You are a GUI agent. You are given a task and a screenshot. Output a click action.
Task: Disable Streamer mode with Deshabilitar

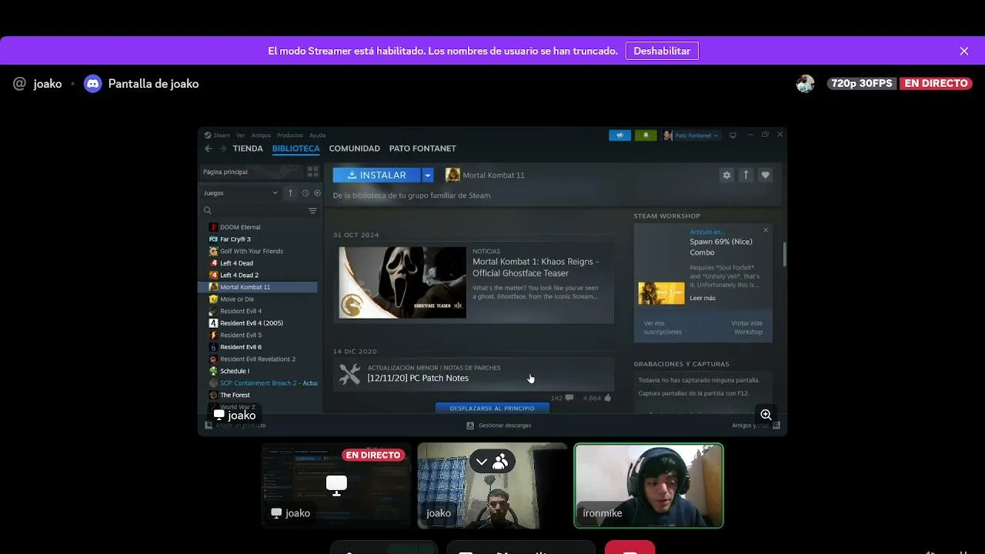click(x=662, y=51)
